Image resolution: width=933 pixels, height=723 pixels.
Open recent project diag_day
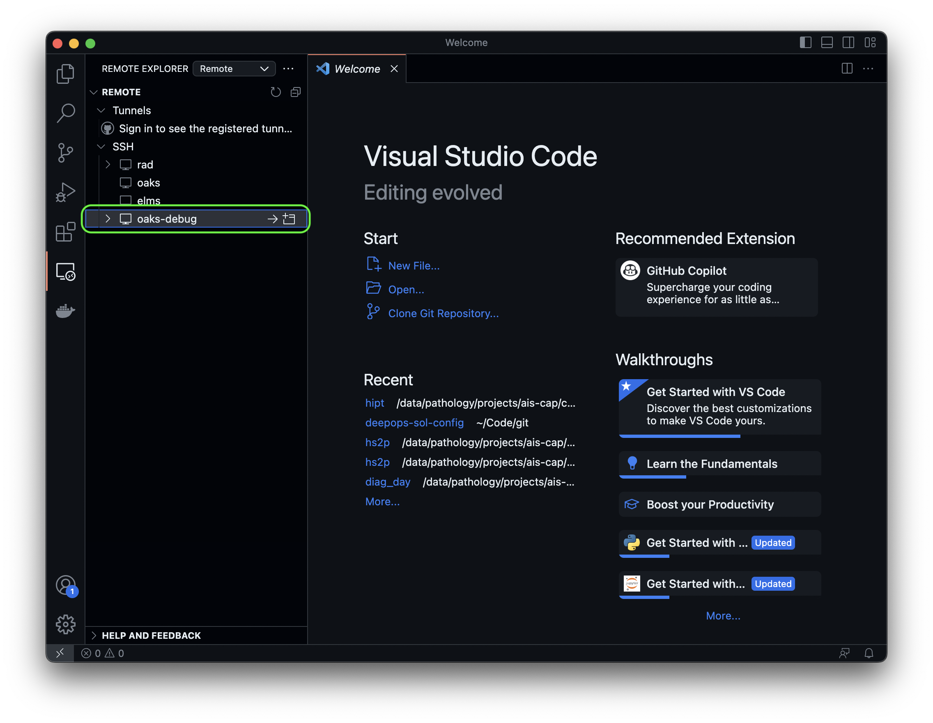point(388,482)
